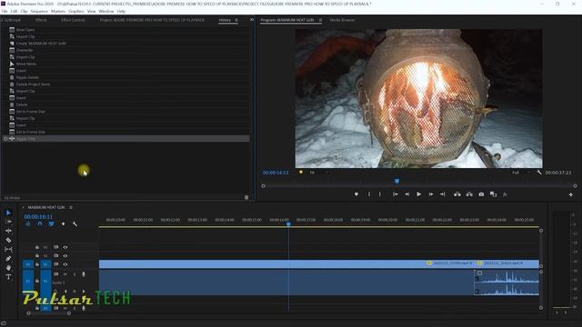Toggle global FX mute in the program monitor
Image resolution: width=582 pixels, height=327 pixels.
pos(505,194)
